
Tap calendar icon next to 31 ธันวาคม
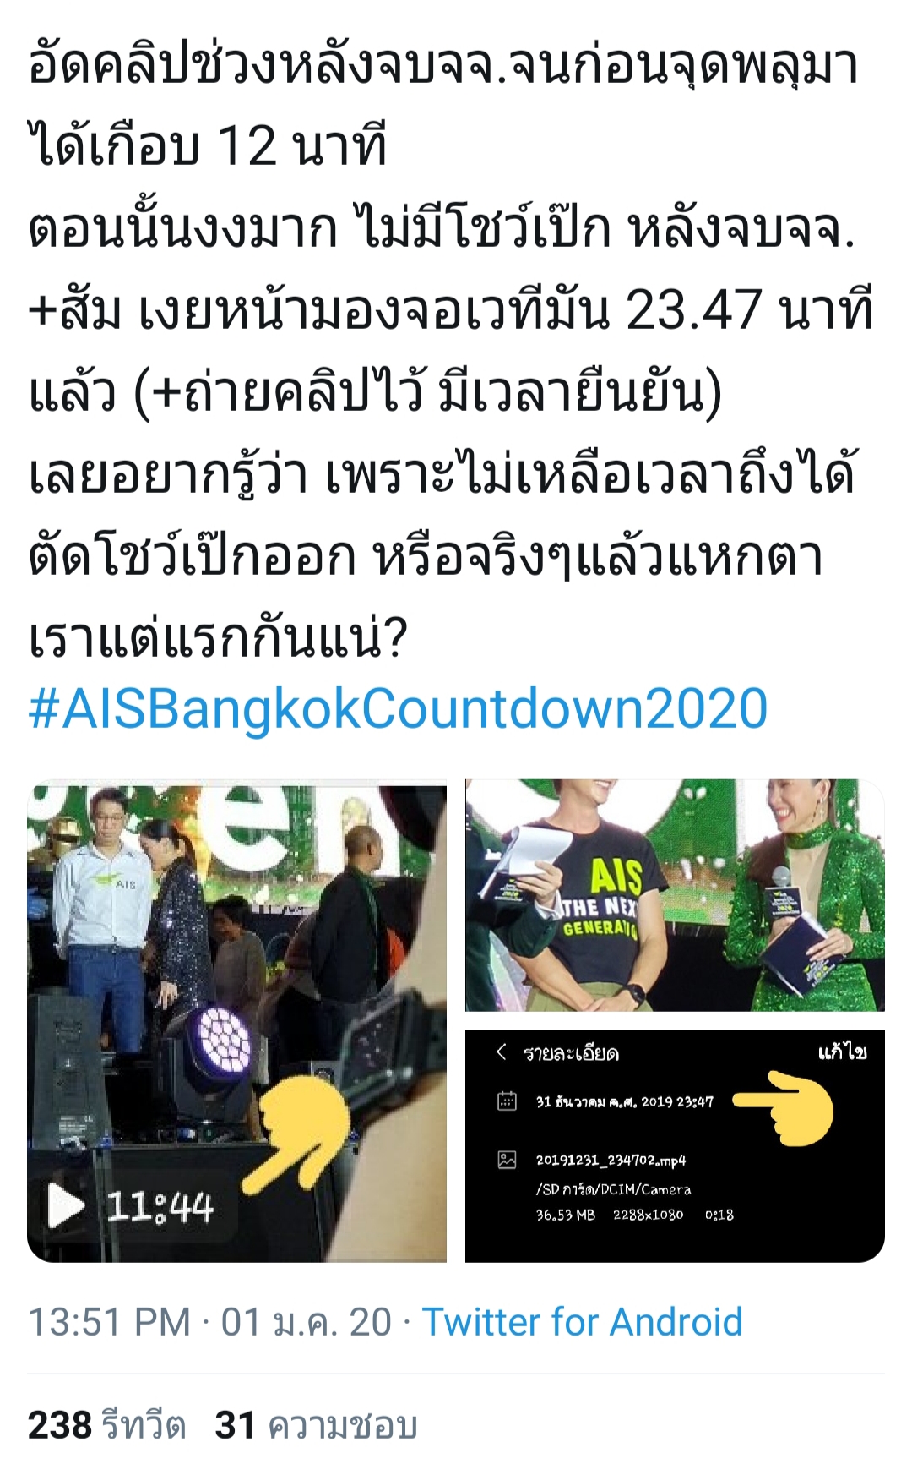click(507, 1101)
